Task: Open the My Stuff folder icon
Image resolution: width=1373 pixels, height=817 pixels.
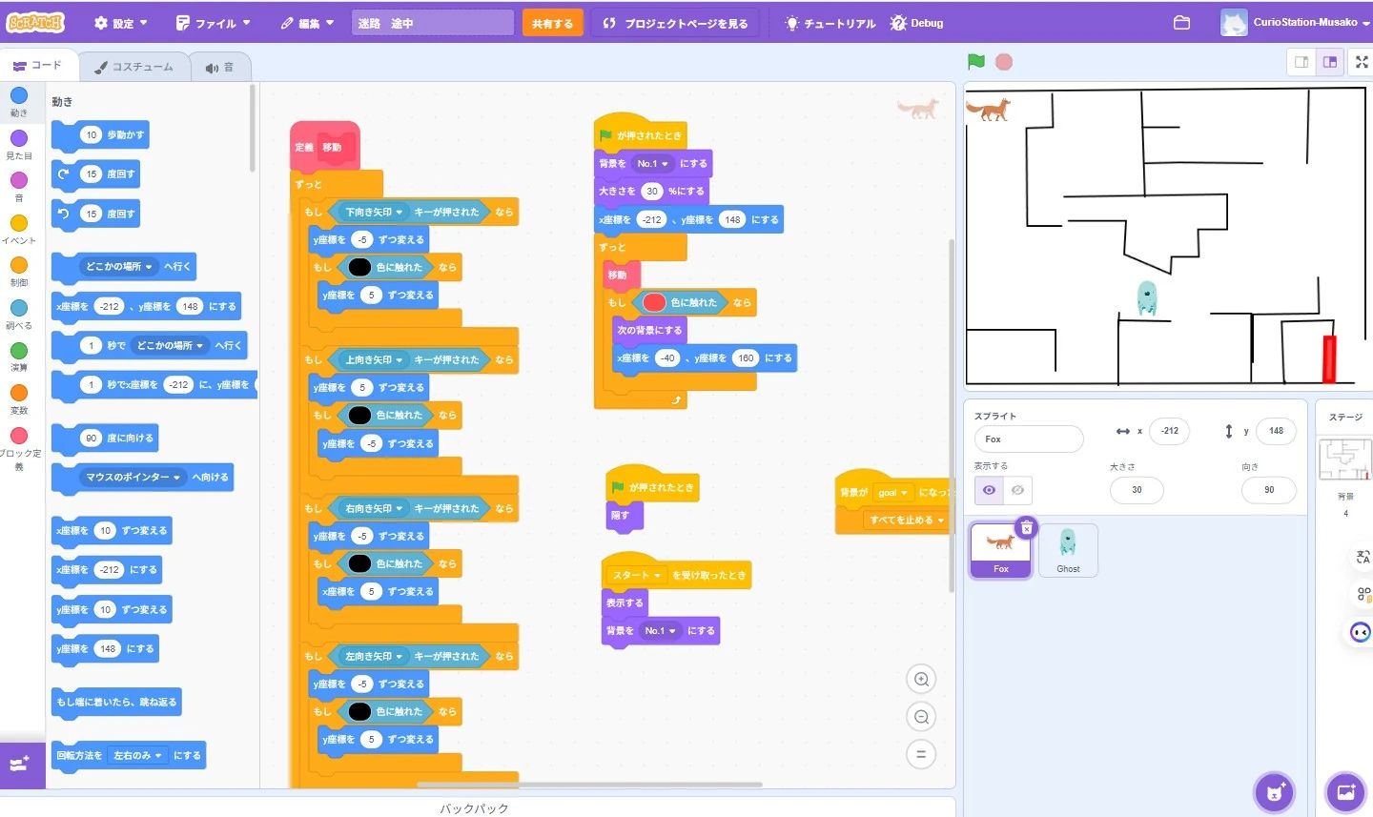Action: click(1181, 23)
